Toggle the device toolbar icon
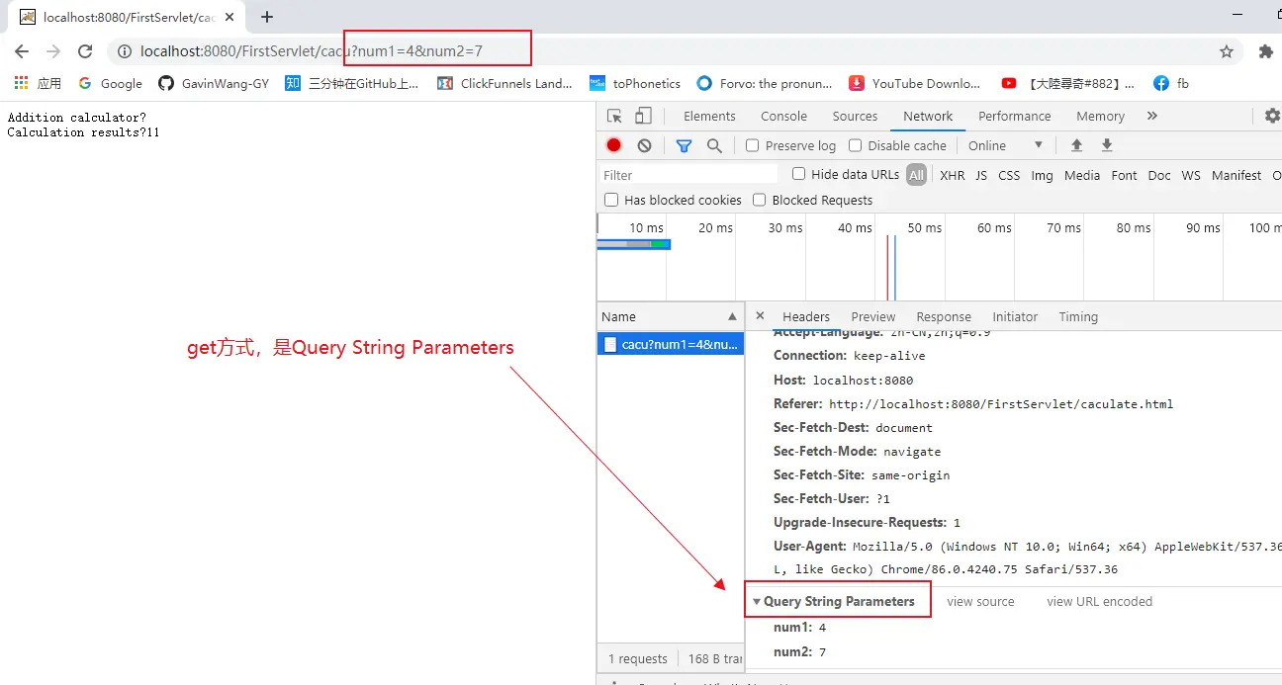Screen dimensions: 1282x685 [x=643, y=116]
